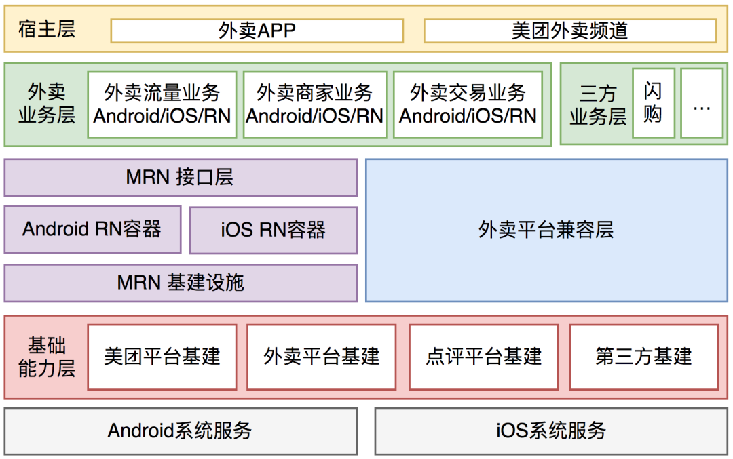Select the 第三方基建 box
The width and height of the screenshot is (733, 459).
tap(643, 357)
